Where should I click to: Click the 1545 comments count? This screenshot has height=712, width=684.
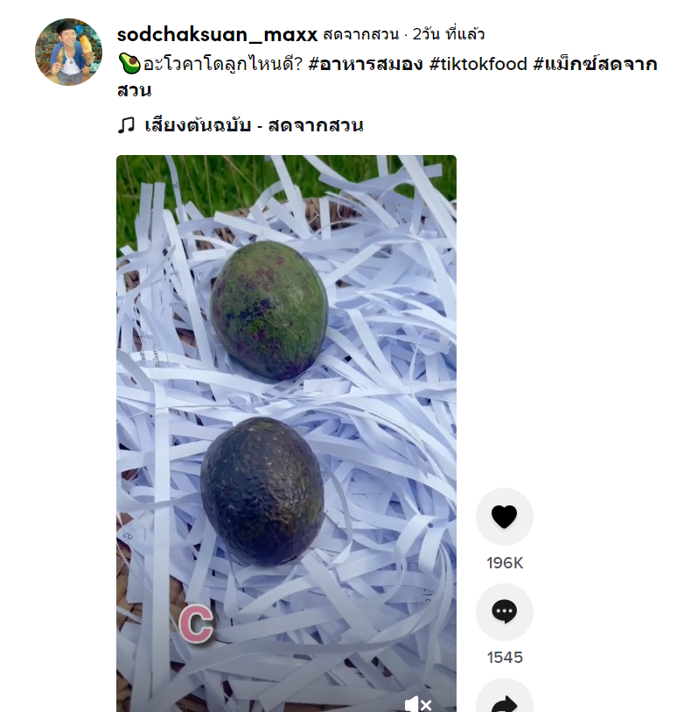pyautogui.click(x=505, y=658)
